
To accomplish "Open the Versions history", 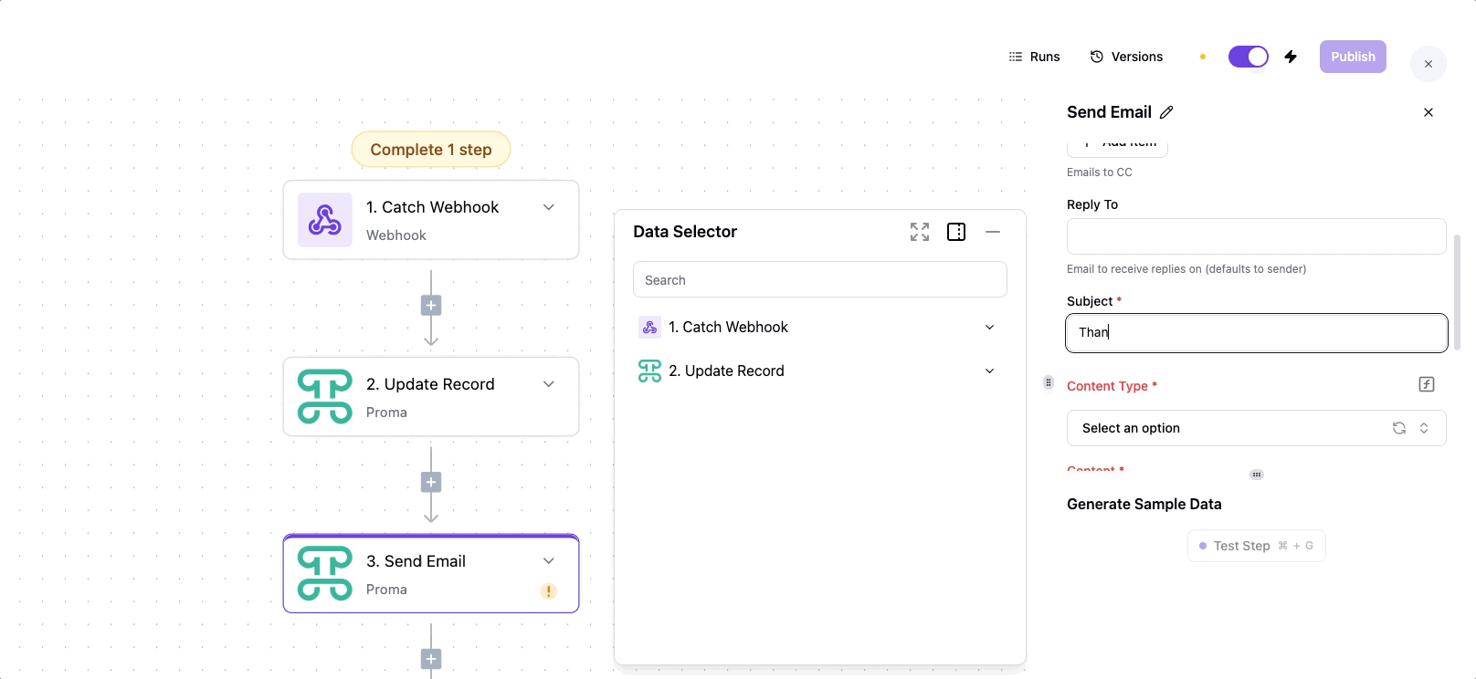I will point(1126,57).
